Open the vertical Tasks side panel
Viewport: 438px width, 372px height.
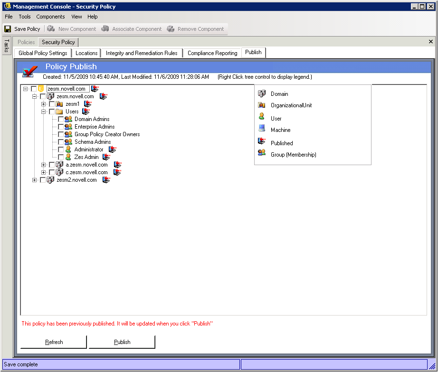click(6, 46)
